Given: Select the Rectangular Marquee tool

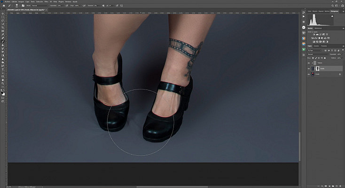Looking at the screenshot, I should (3, 17).
